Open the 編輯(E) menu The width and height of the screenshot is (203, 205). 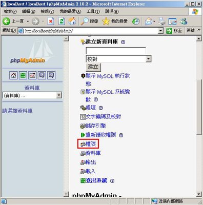pos(29,11)
